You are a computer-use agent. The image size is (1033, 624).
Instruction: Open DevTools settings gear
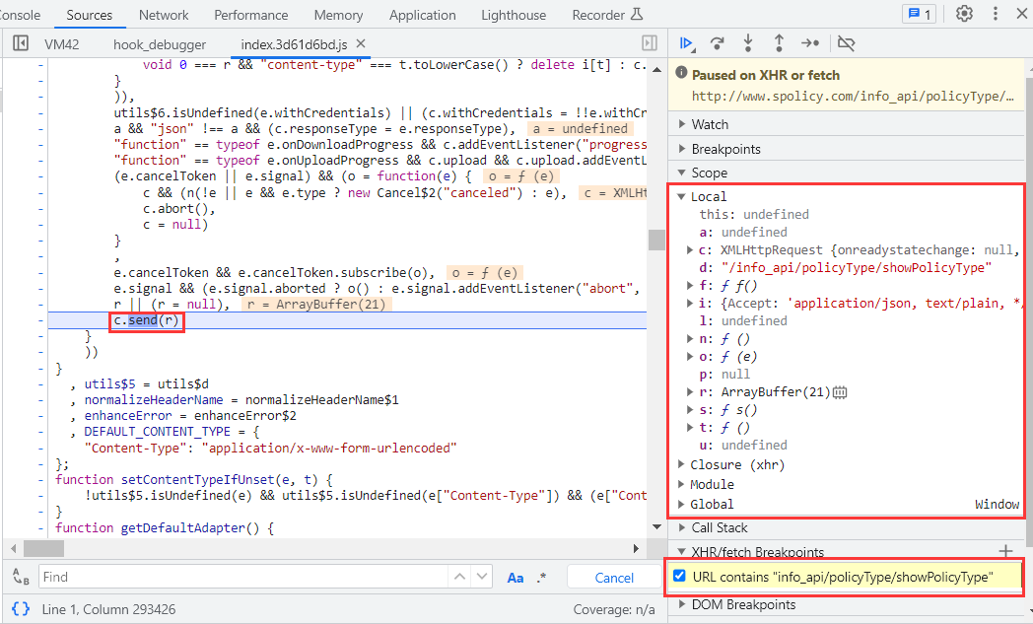(964, 14)
